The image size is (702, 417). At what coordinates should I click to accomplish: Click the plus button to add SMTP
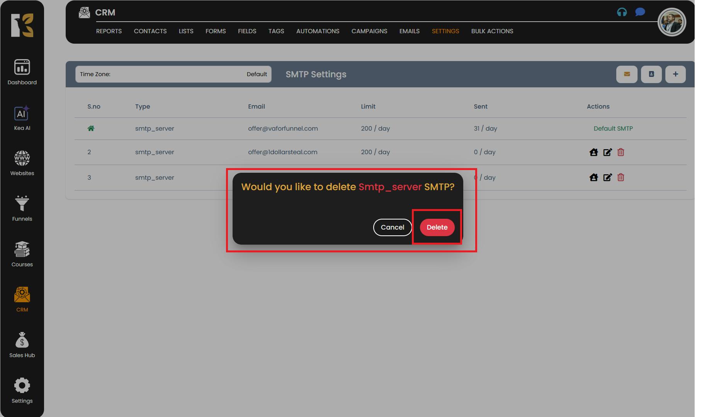tap(675, 74)
